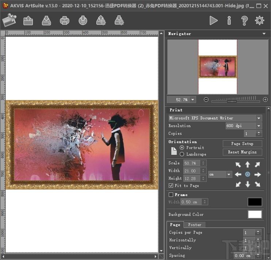Screen dimensions: 271x260
Task: Align image to the bottom-left arrow
Action: tap(238, 184)
